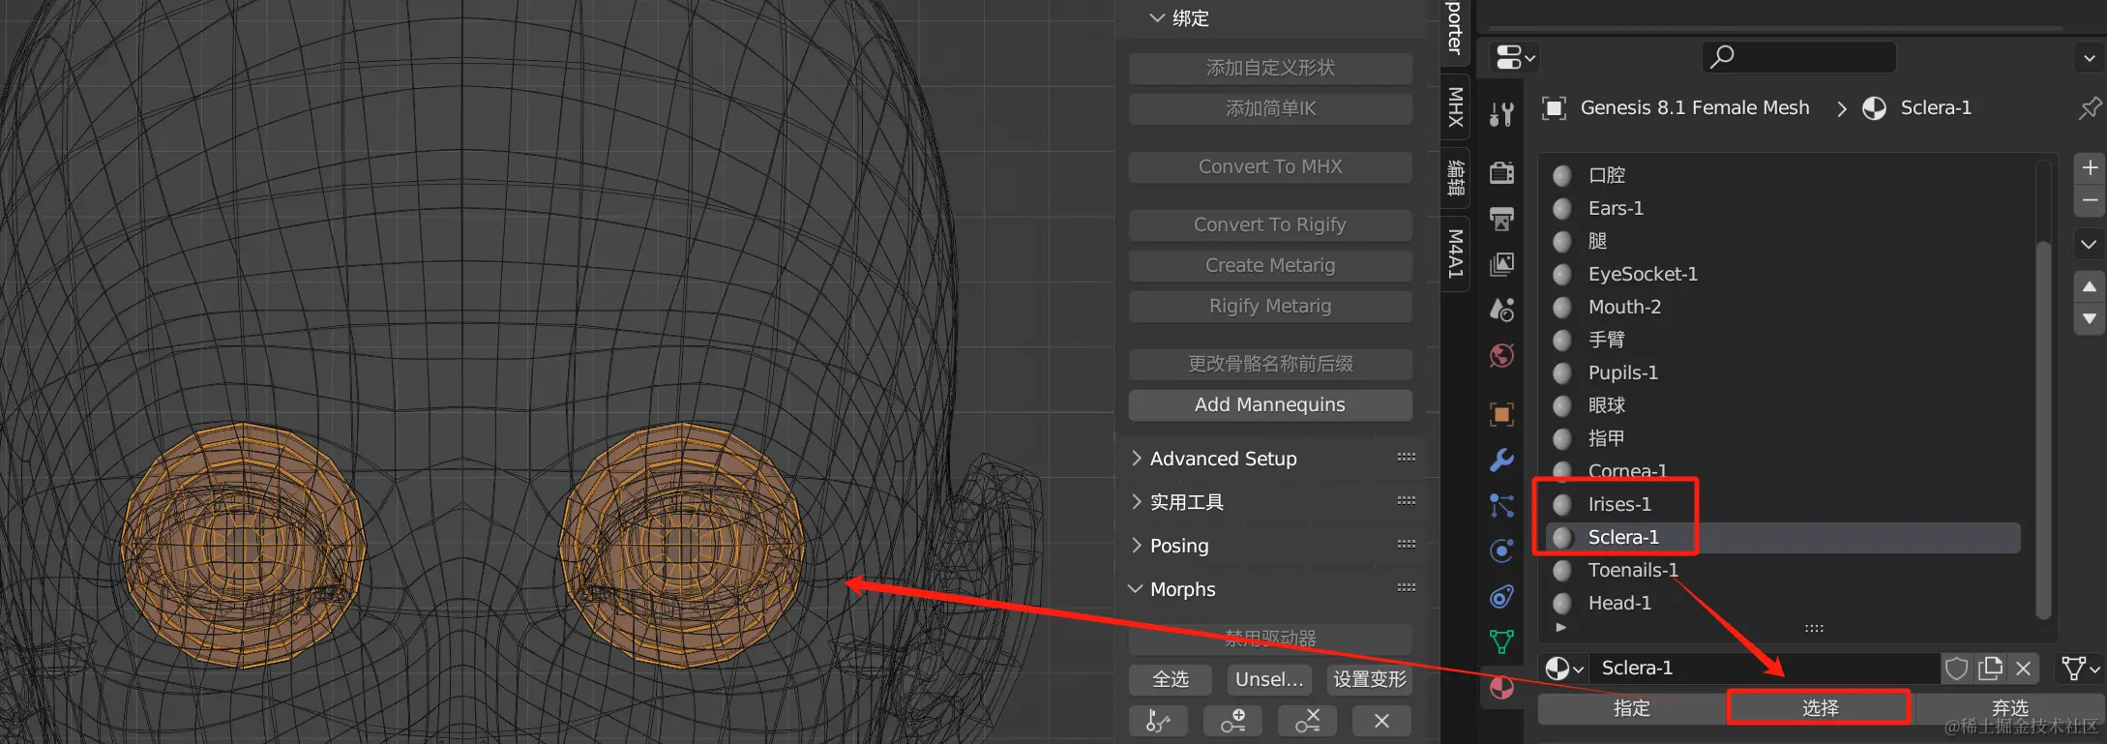Screen dimensions: 2107x744
Task: Open the material link mode dropdown
Action: pyautogui.click(x=2081, y=668)
